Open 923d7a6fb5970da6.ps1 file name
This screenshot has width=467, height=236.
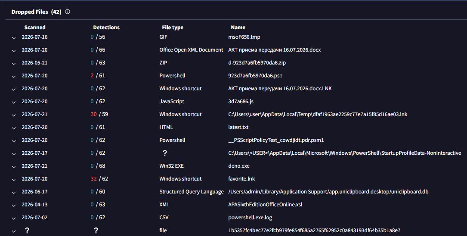point(255,76)
